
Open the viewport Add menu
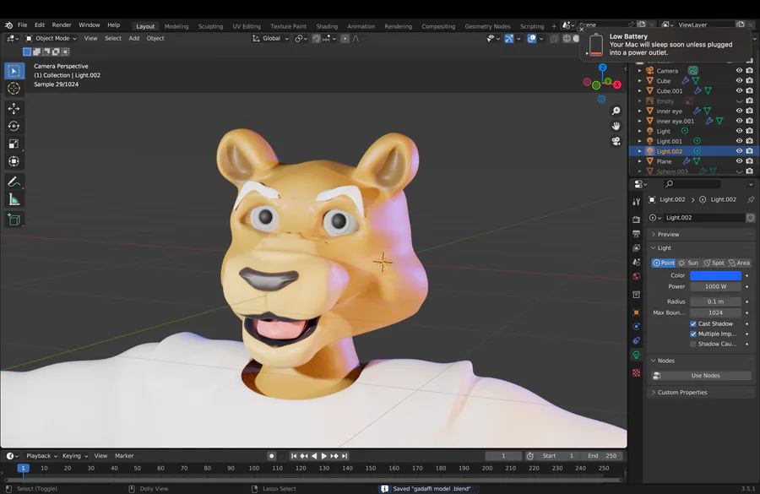point(133,38)
